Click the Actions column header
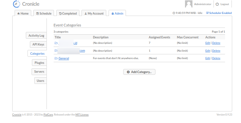Screen dimensions: 241x123 pos(210,37)
